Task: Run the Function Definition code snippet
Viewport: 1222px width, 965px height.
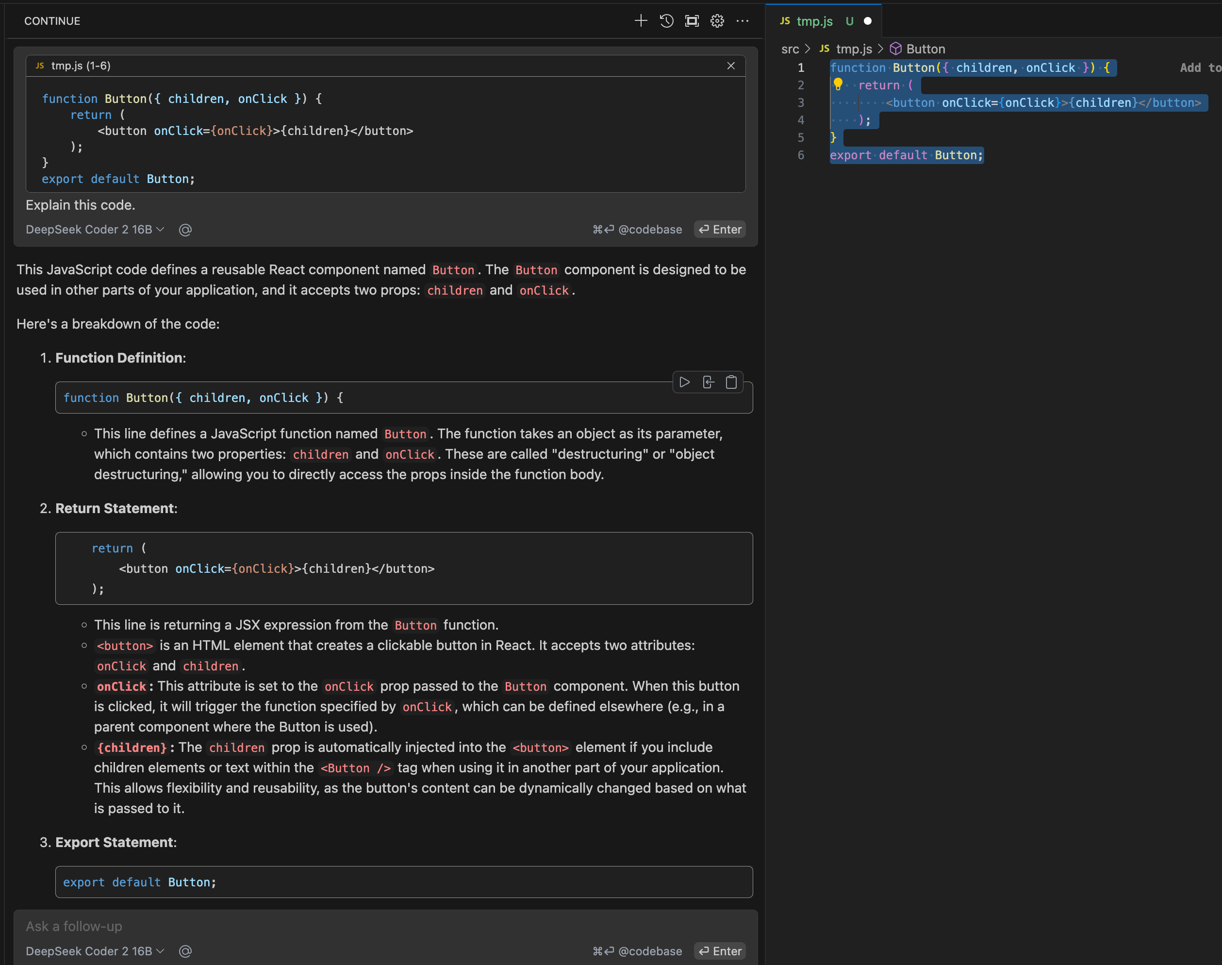Action: [x=685, y=383]
